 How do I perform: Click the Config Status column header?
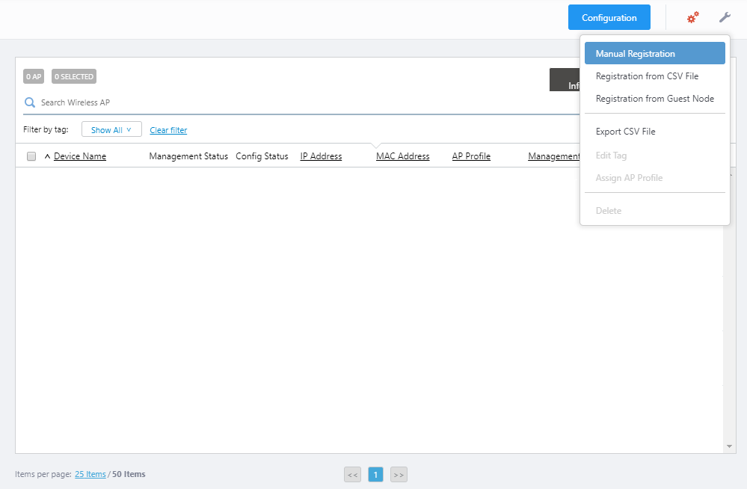coord(262,156)
